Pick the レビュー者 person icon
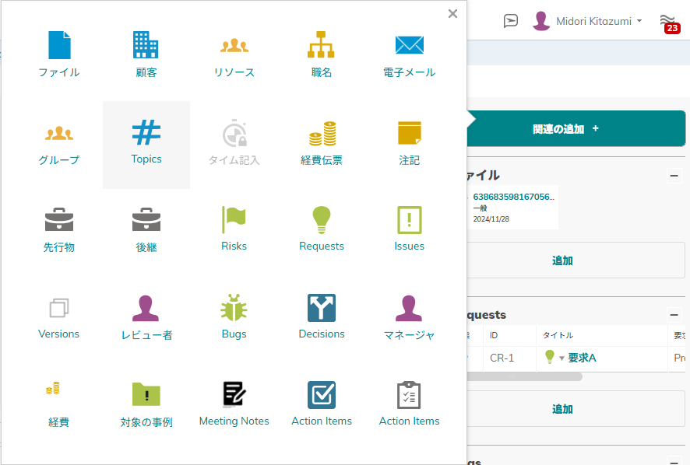Viewport: 690px width, 465px height. pos(145,308)
